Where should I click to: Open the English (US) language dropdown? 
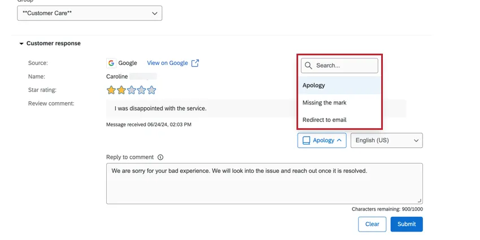386,141
